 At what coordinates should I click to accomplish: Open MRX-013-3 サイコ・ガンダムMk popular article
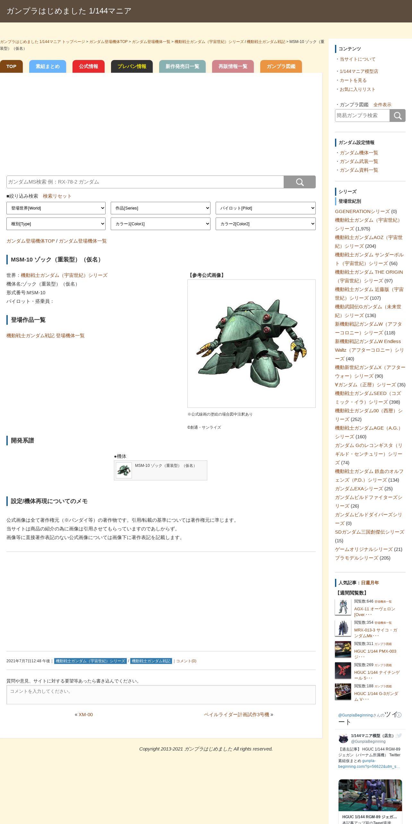click(376, 633)
